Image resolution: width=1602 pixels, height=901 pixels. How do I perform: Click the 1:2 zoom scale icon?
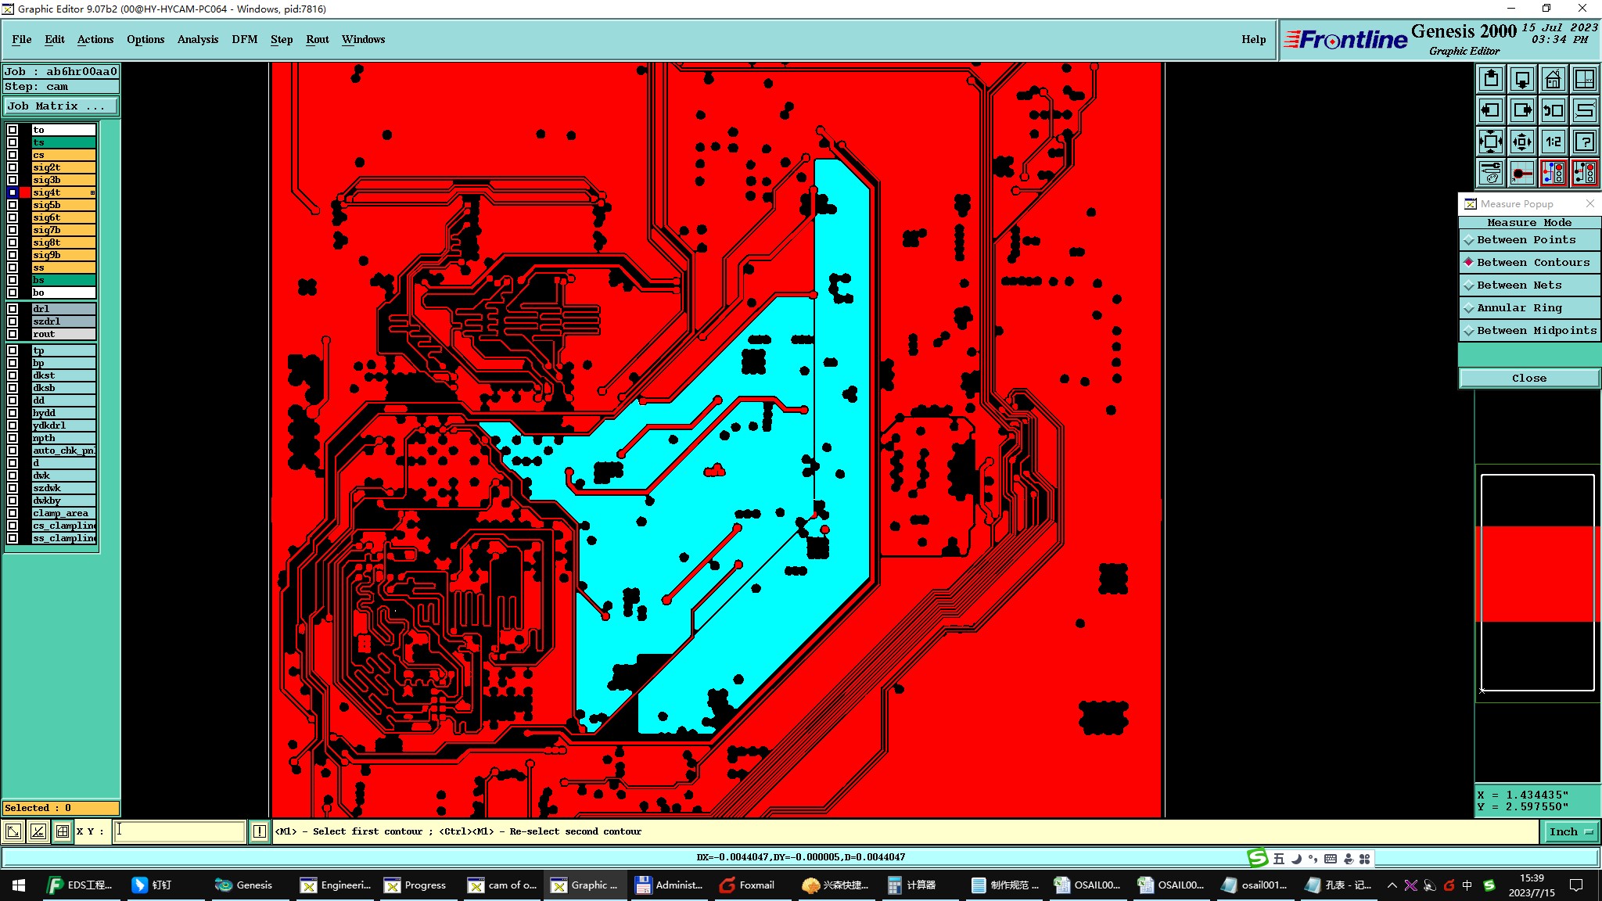(1553, 142)
